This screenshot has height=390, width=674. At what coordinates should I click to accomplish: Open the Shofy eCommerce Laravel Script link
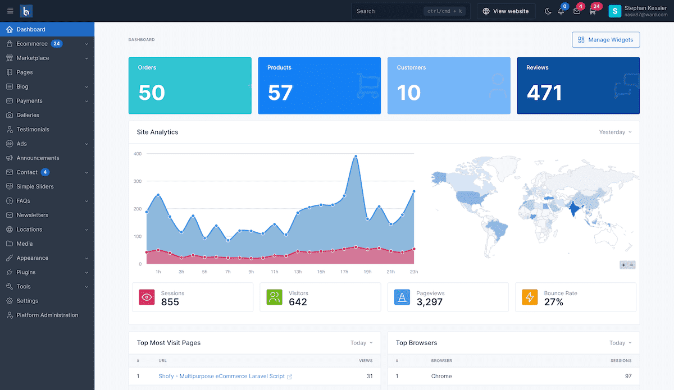[221, 377]
